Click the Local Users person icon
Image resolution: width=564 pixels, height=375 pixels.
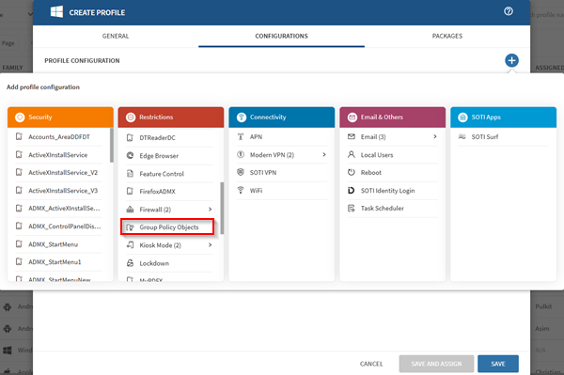click(x=352, y=154)
